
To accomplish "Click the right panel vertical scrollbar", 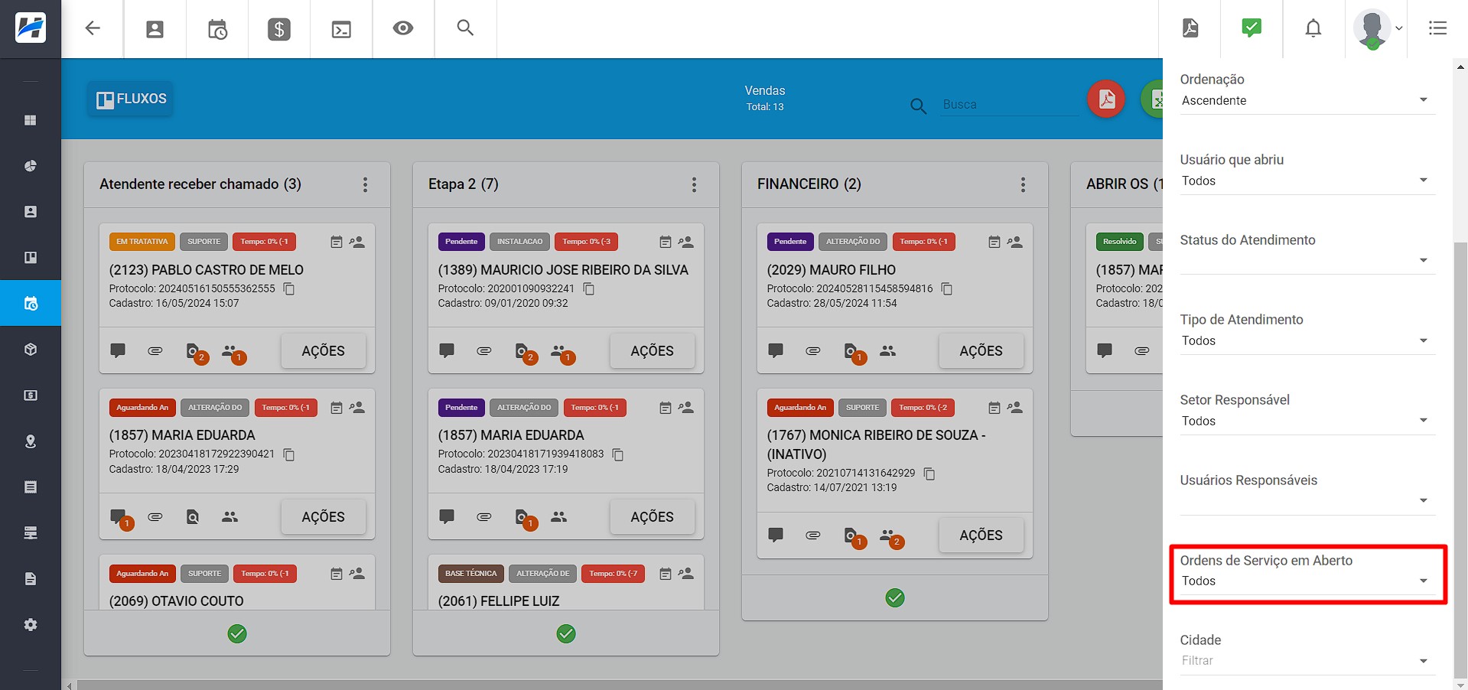I will (x=1460, y=459).
